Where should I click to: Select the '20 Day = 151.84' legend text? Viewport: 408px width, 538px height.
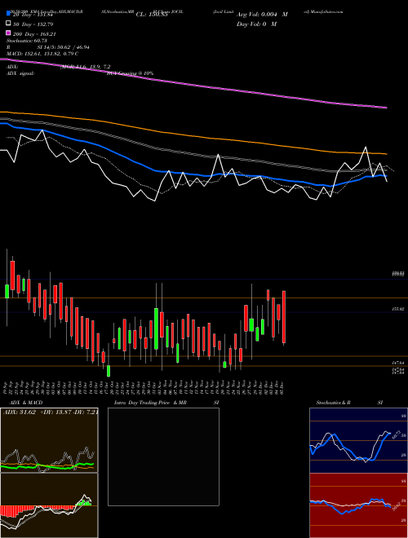tap(33, 15)
